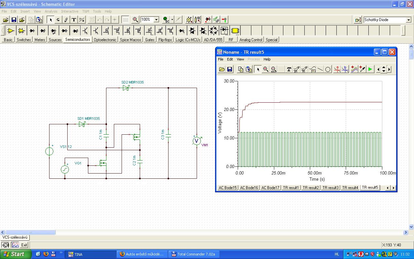Click zoom-in magnifier in result window toolbar

click(266, 69)
